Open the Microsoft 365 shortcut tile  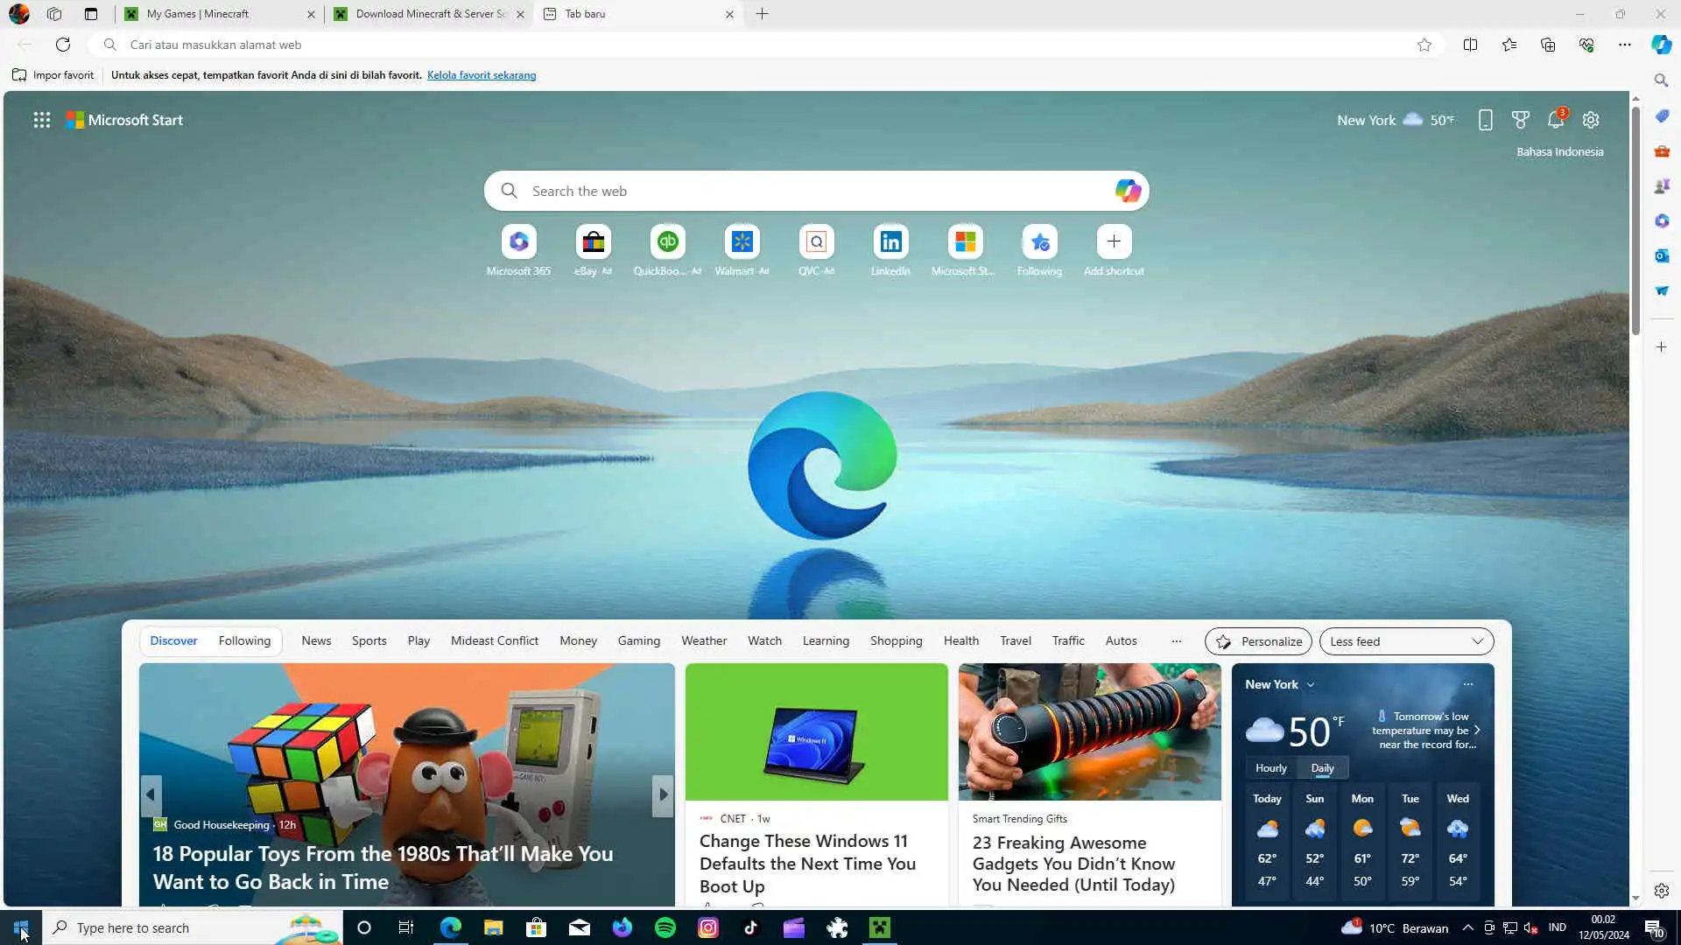[x=518, y=242]
